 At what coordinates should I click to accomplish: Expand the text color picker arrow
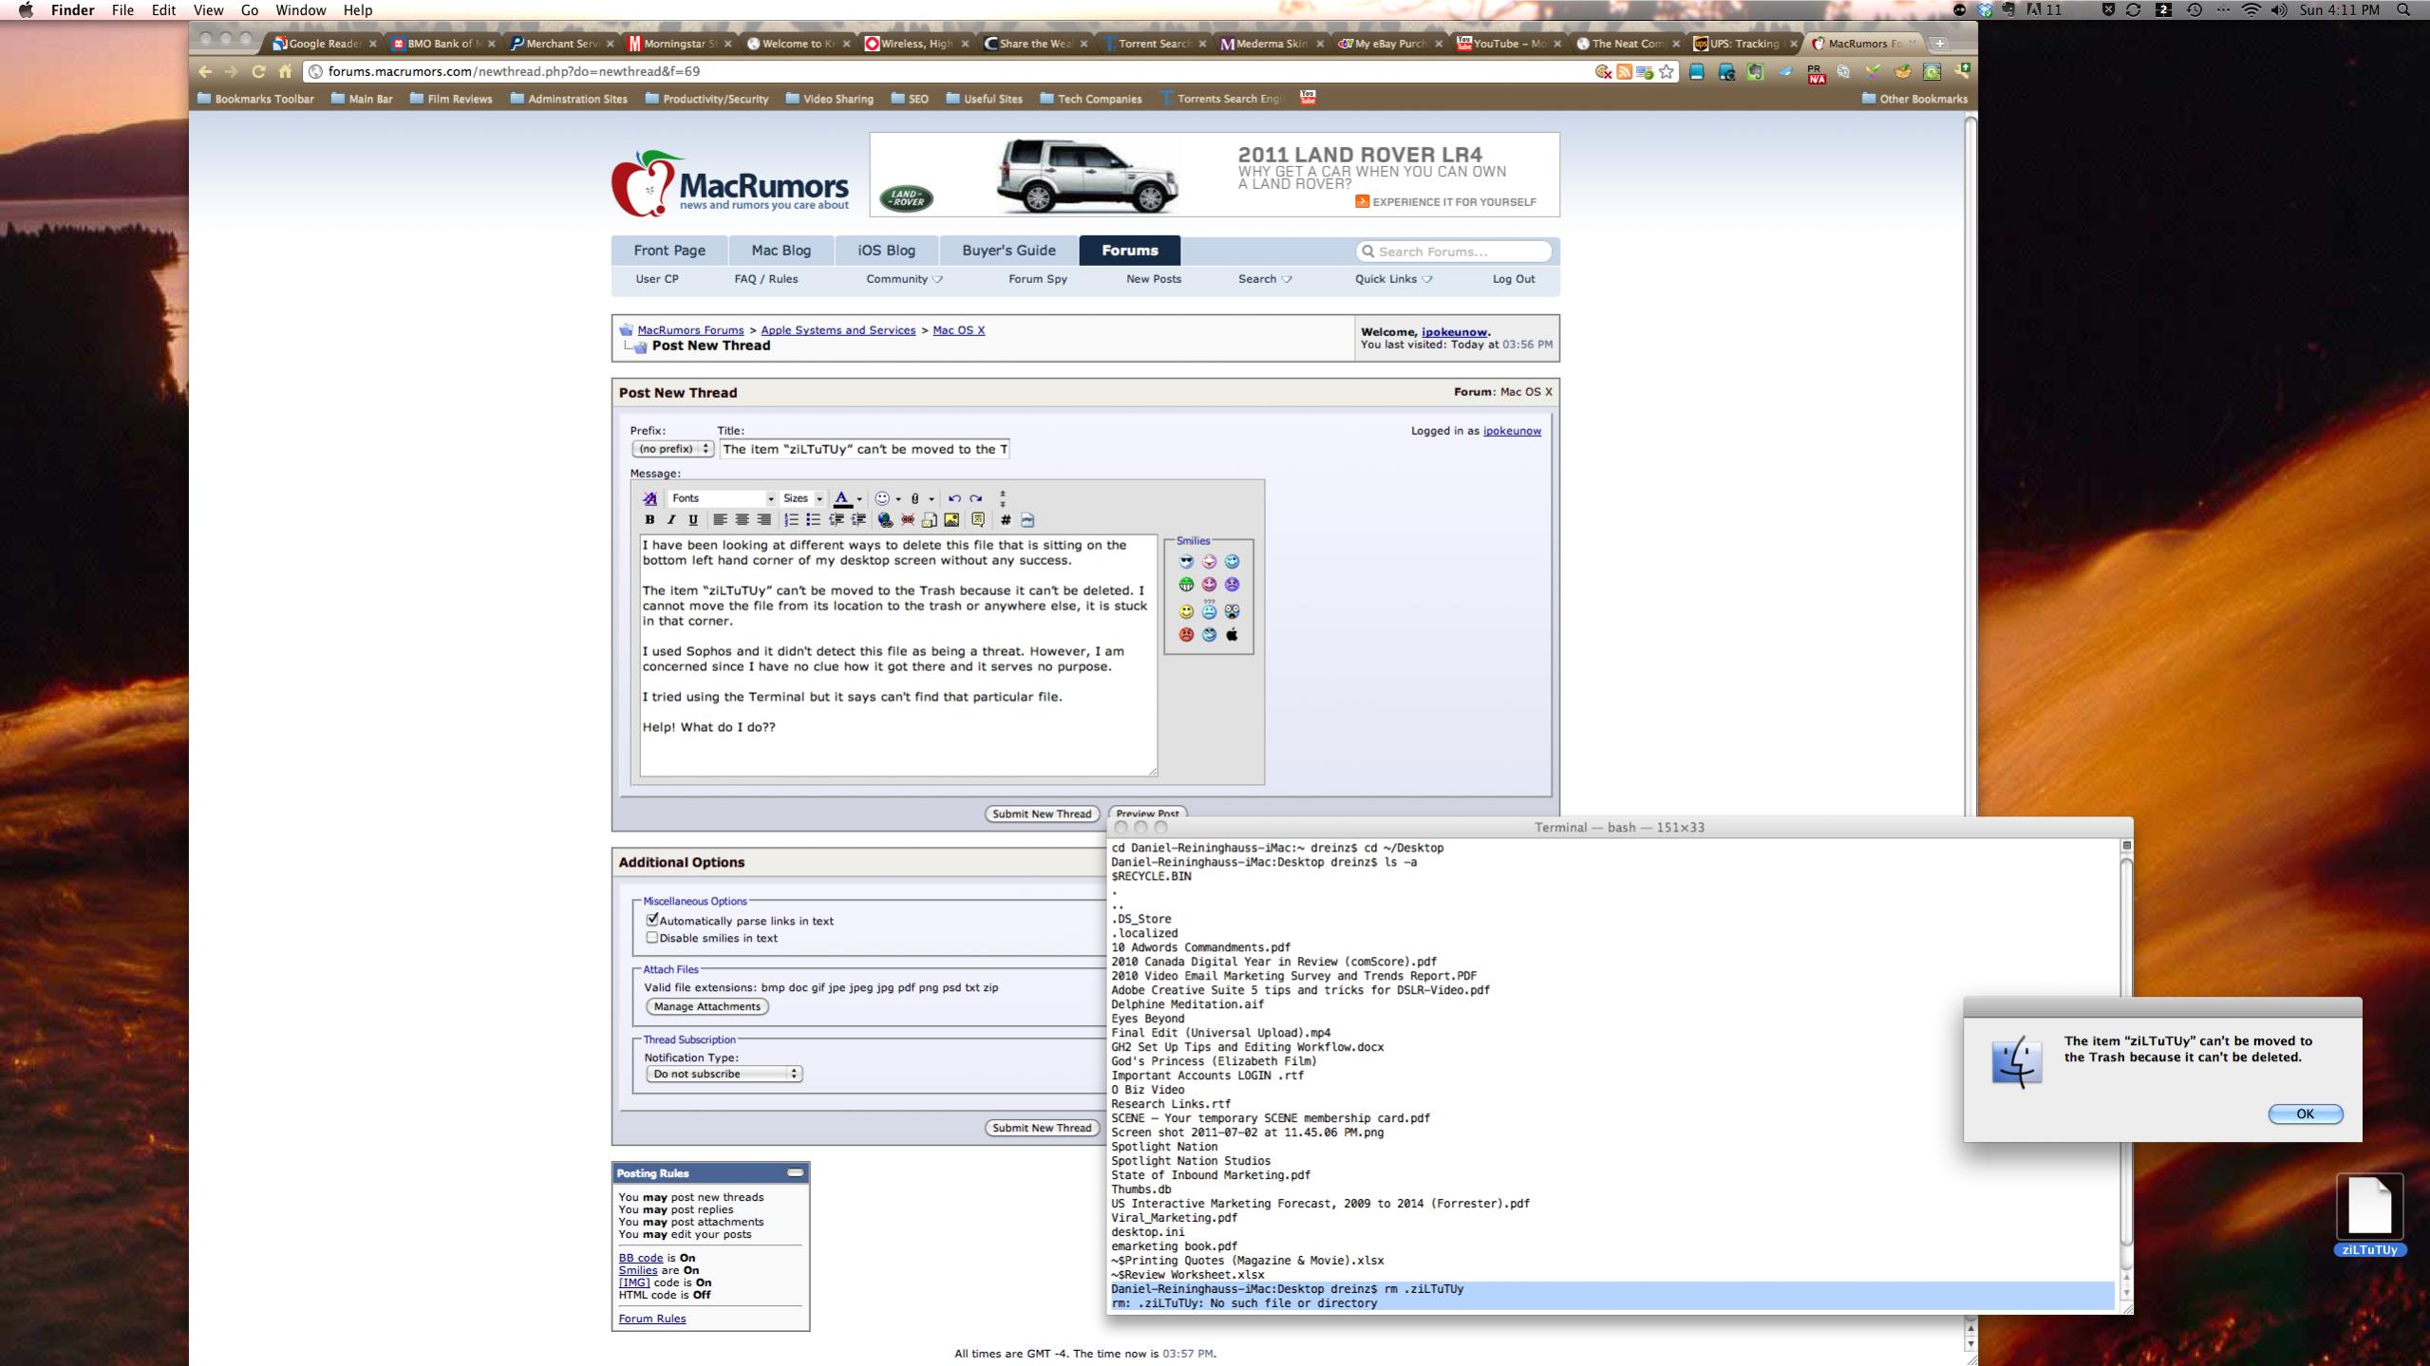(x=859, y=498)
